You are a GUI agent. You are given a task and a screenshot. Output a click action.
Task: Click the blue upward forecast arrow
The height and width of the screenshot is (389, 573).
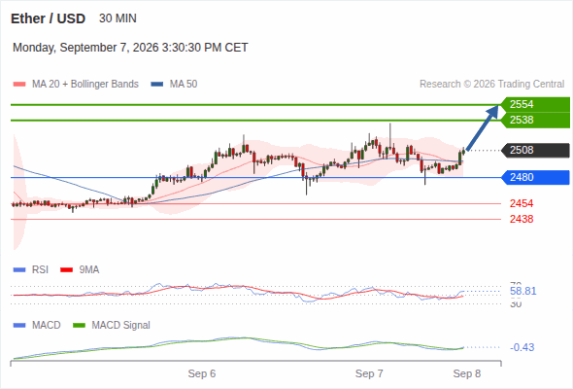click(x=483, y=127)
